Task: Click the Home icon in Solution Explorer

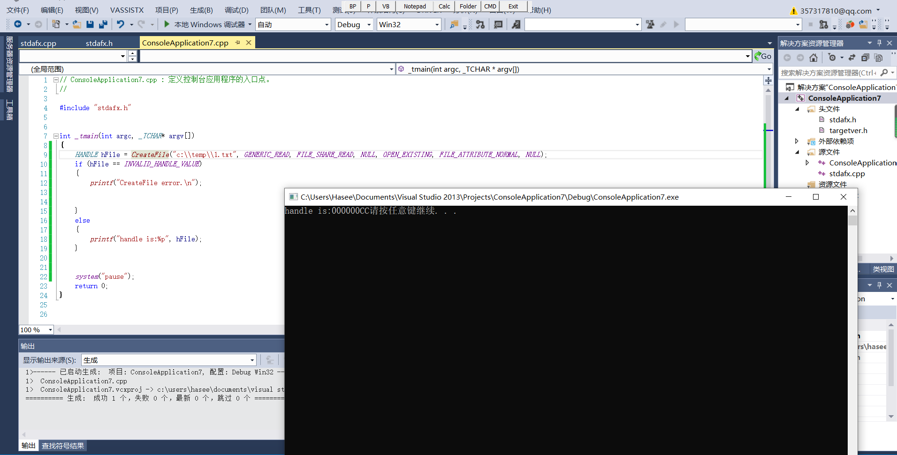Action: (813, 58)
